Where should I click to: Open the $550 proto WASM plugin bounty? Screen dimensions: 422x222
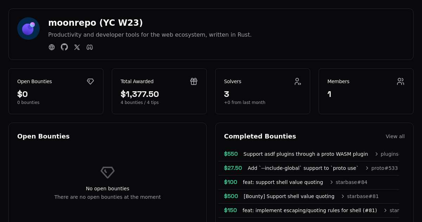[306, 154]
